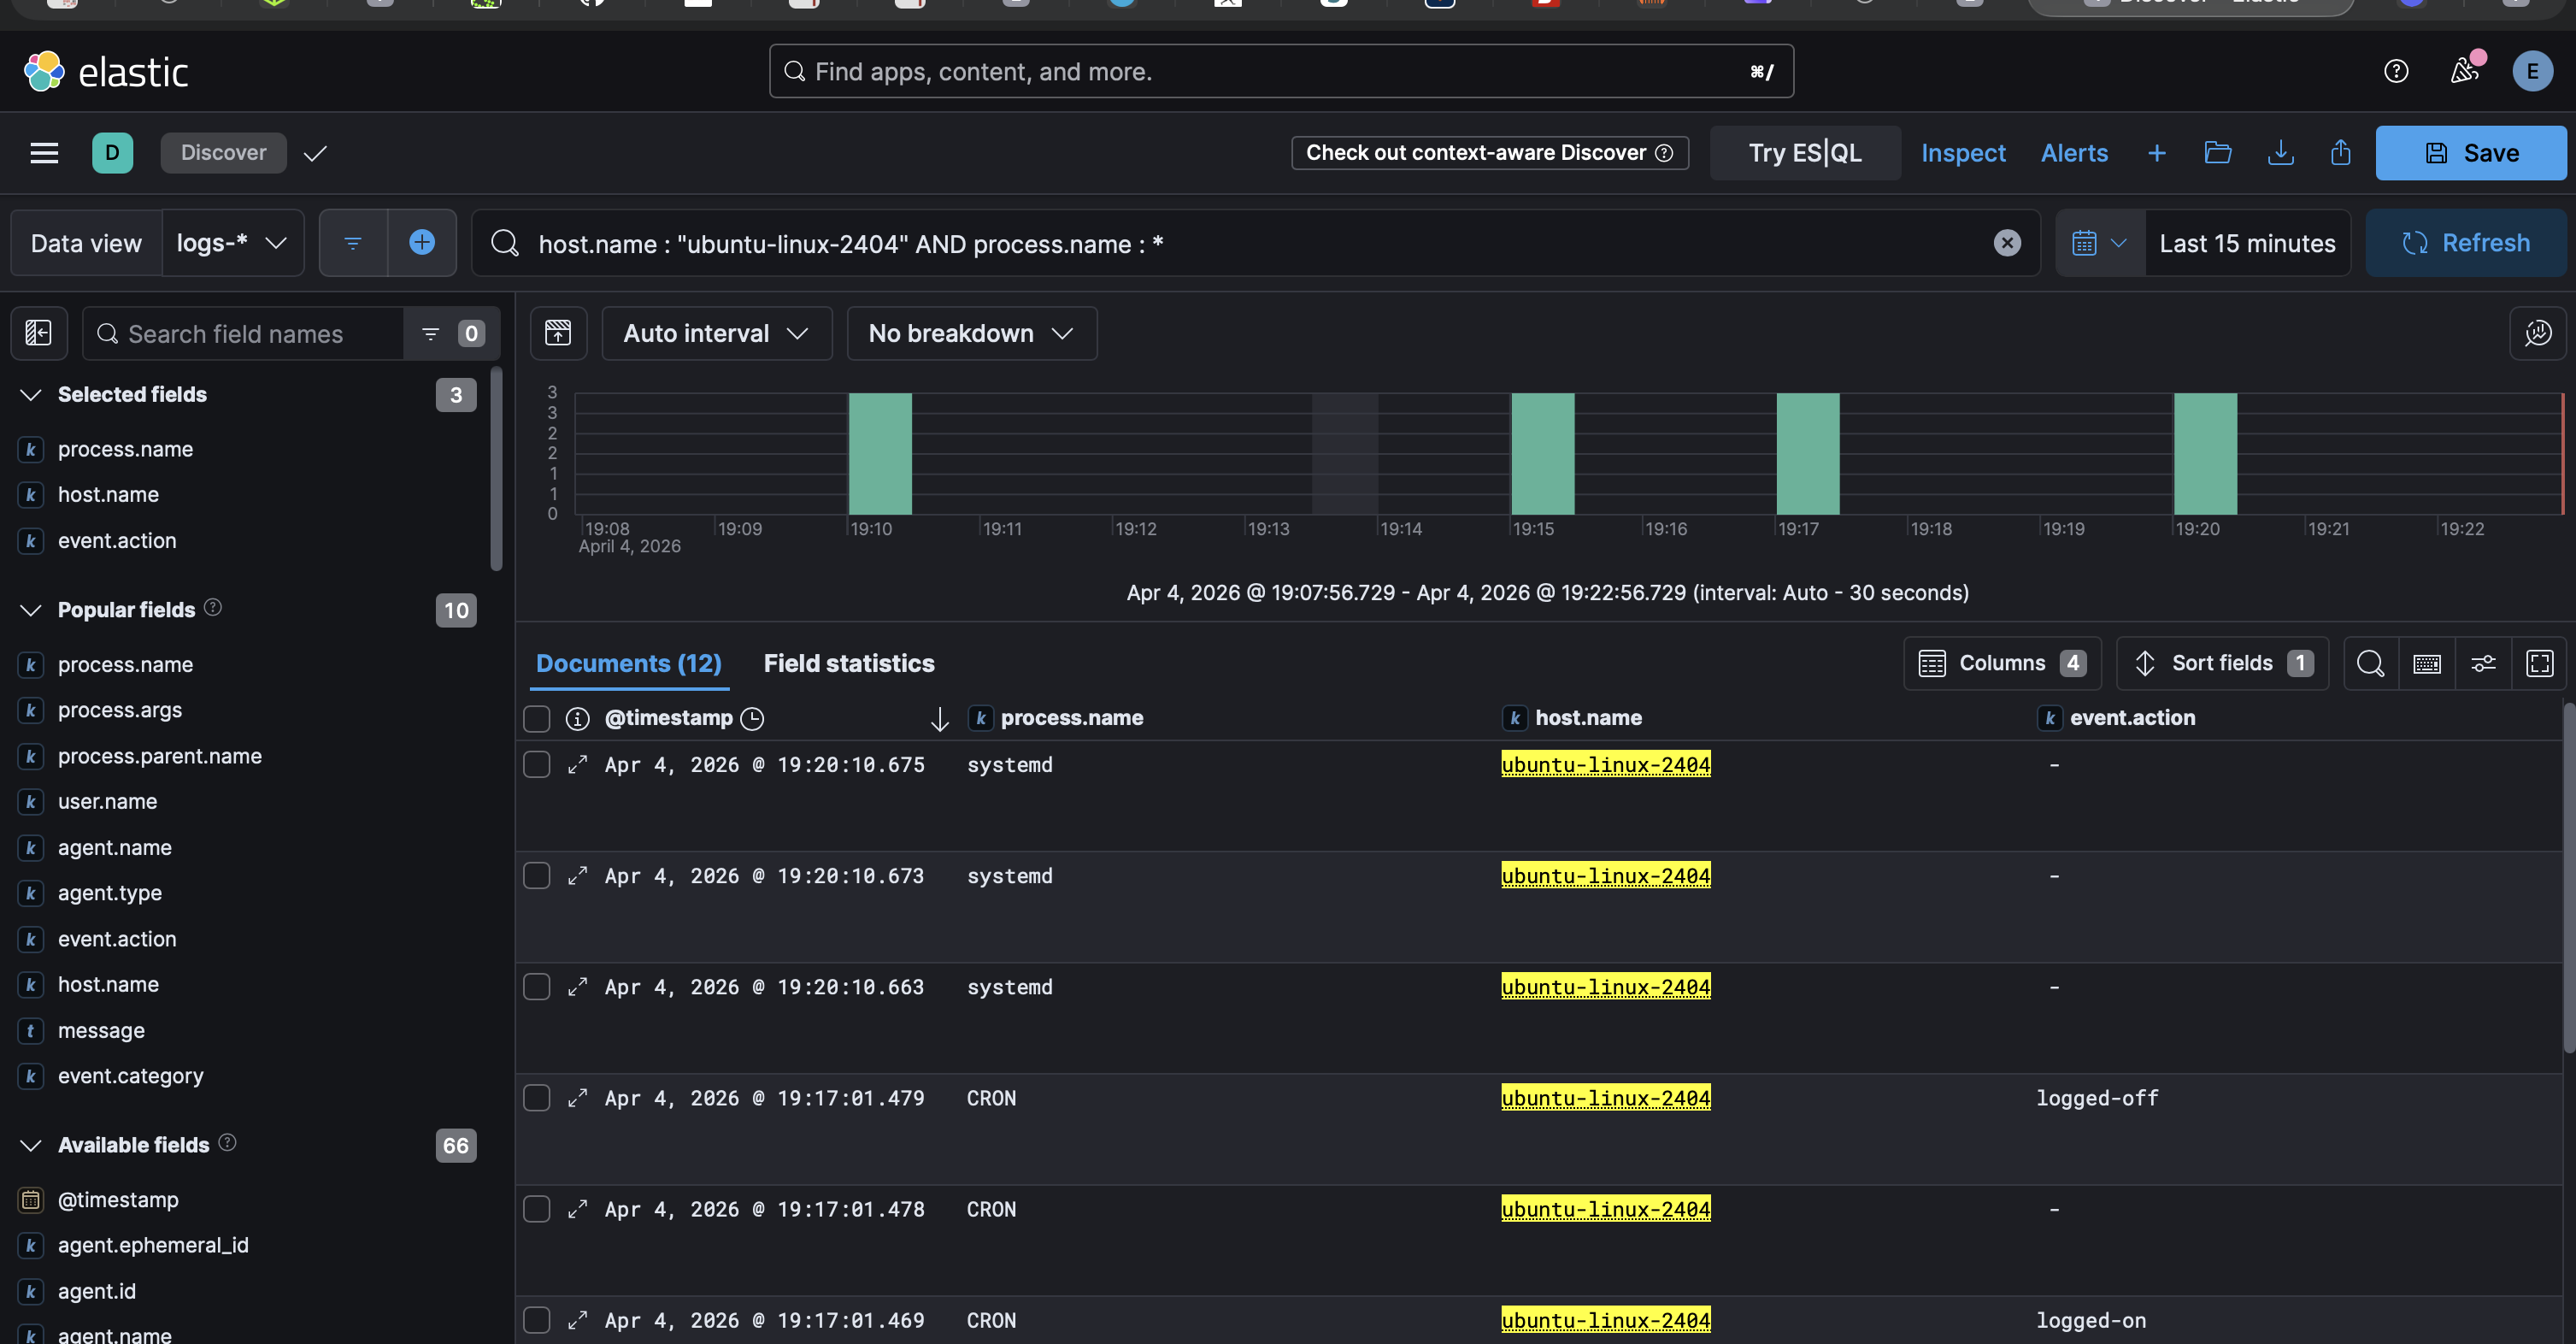Open the Elastic main navigation hamburger menu
The width and height of the screenshot is (2576, 1344).
pyautogui.click(x=44, y=153)
